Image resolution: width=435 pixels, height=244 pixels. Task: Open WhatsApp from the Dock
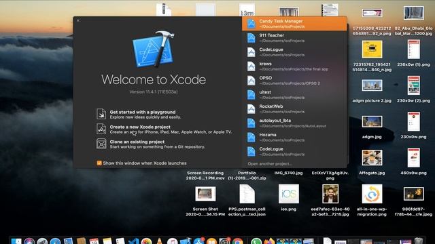(x=256, y=241)
